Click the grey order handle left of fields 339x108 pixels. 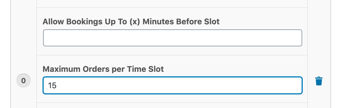tap(24, 81)
